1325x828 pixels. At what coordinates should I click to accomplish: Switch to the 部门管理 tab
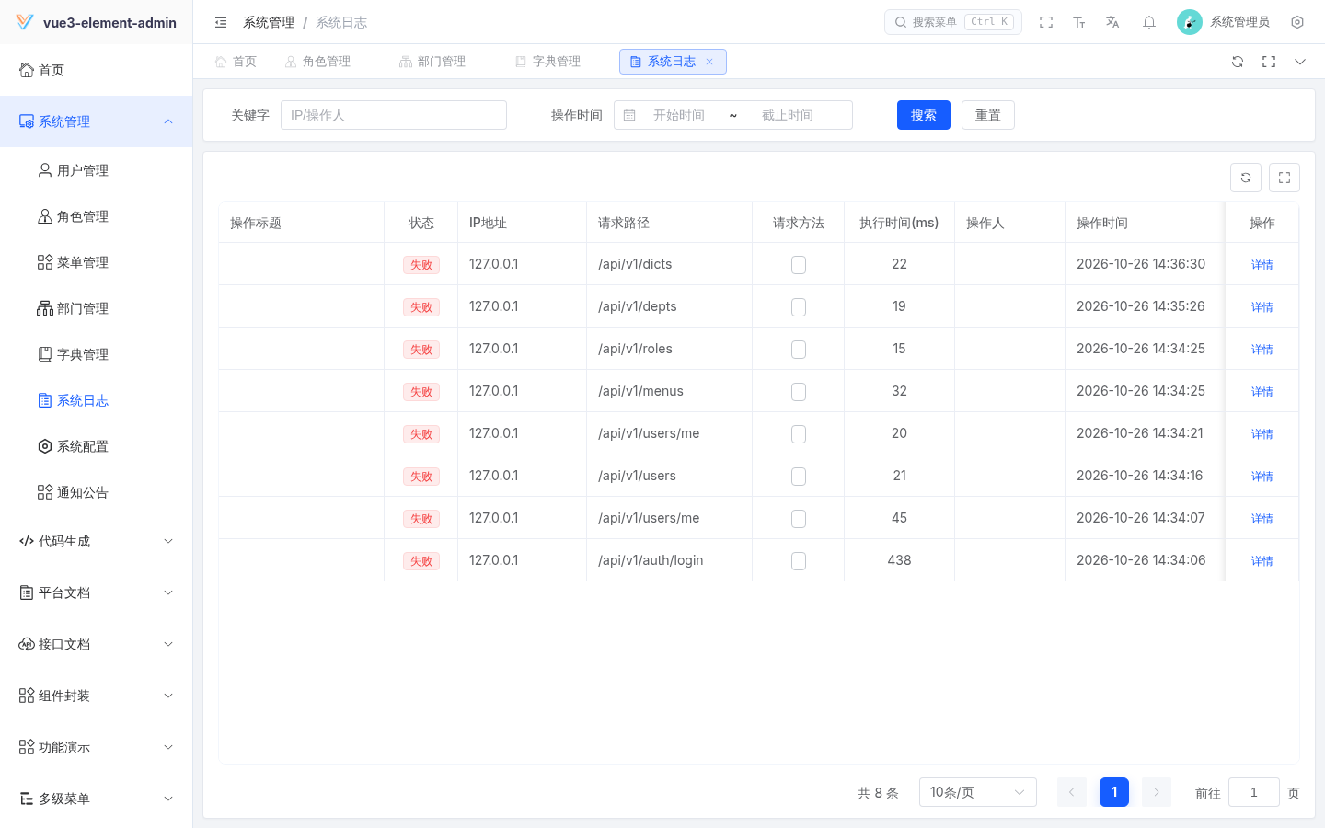[x=432, y=62]
